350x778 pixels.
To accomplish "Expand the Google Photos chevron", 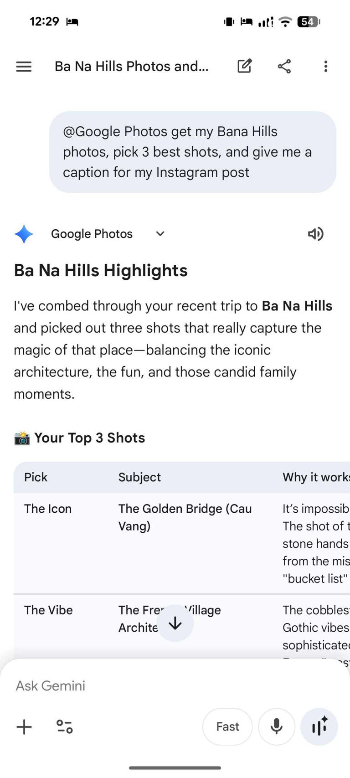I will click(x=160, y=234).
